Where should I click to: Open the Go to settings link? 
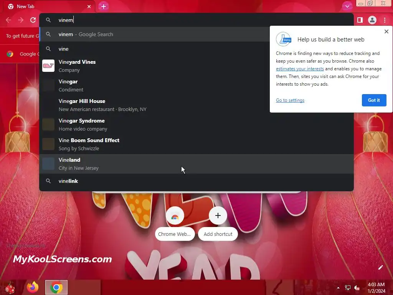[x=290, y=100]
